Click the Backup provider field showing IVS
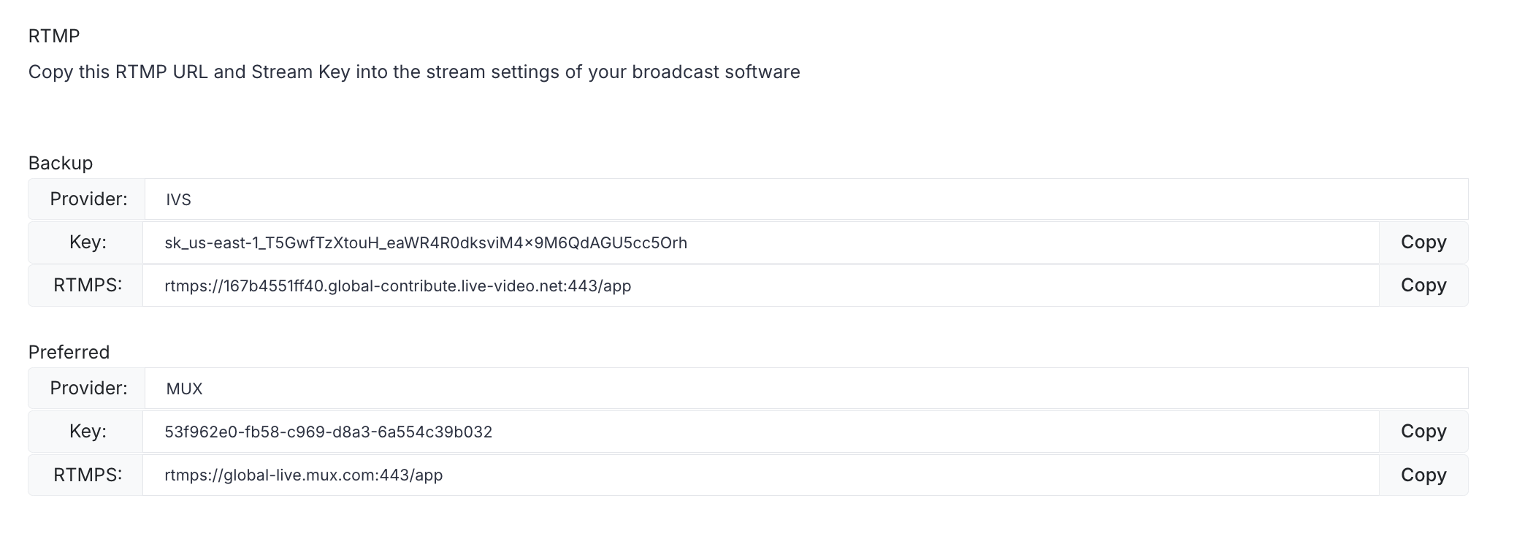Screen dimensions: 1525x555 click(806, 199)
